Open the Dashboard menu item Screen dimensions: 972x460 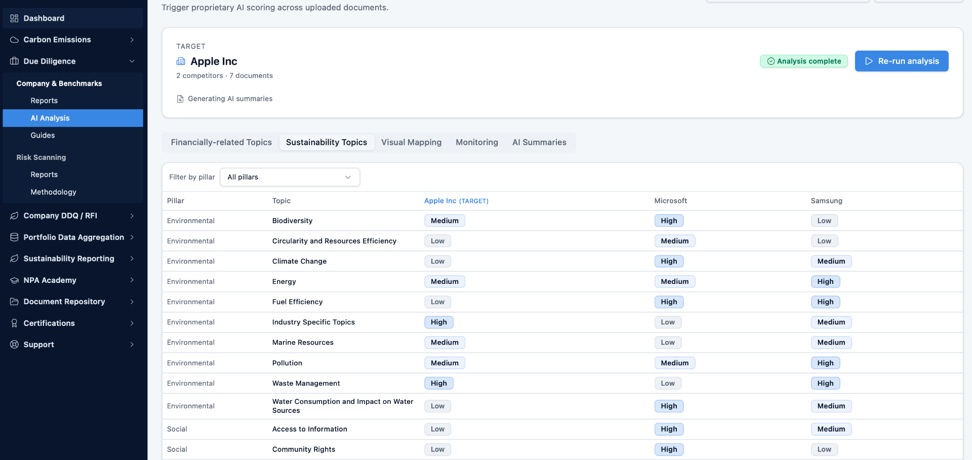(x=73, y=18)
